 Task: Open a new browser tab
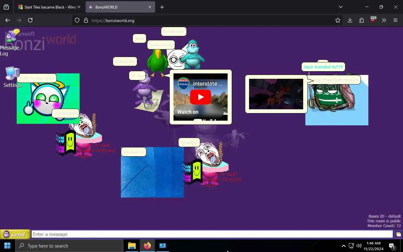pos(162,7)
